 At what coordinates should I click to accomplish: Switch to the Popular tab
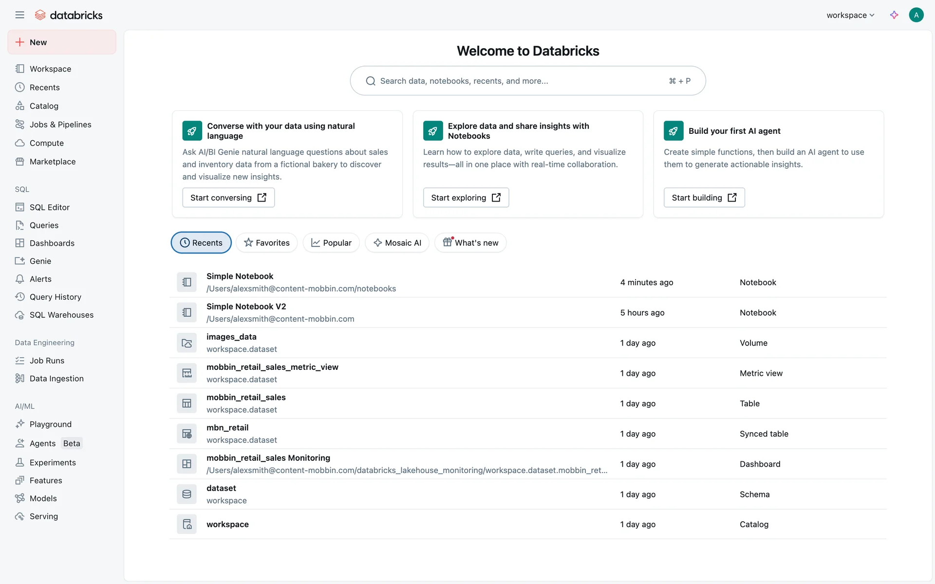click(x=331, y=243)
